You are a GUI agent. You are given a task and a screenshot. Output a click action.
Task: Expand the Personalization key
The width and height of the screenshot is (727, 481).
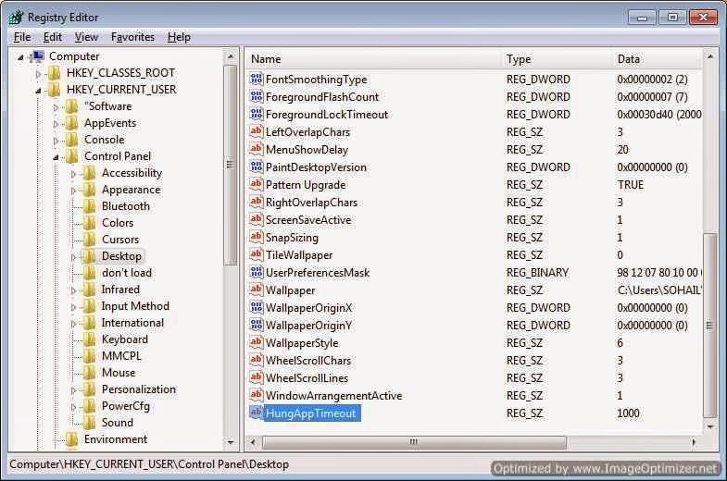[74, 390]
